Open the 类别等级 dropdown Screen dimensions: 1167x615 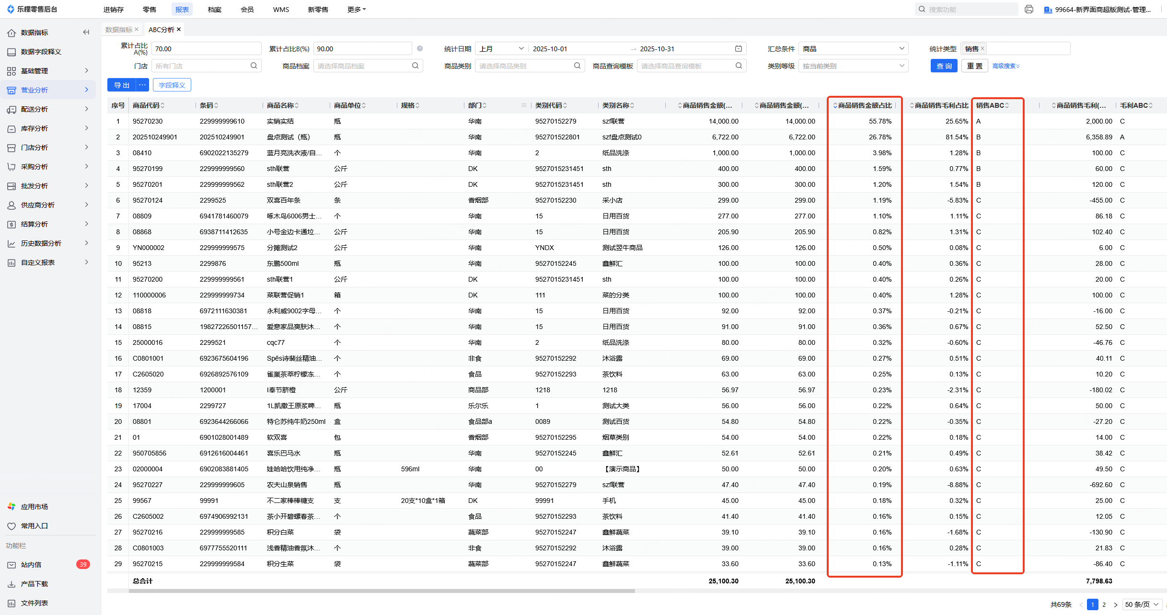click(853, 66)
